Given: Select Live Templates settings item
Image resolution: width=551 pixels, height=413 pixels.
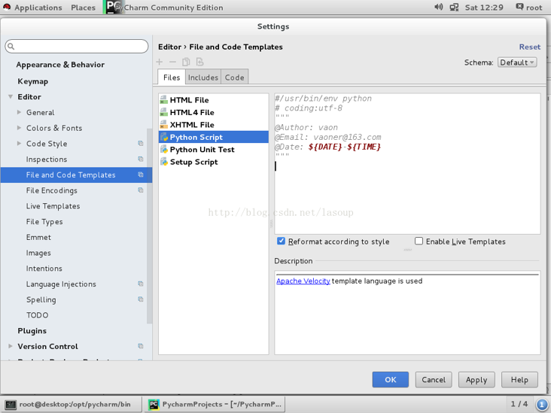Looking at the screenshot, I should [x=53, y=206].
